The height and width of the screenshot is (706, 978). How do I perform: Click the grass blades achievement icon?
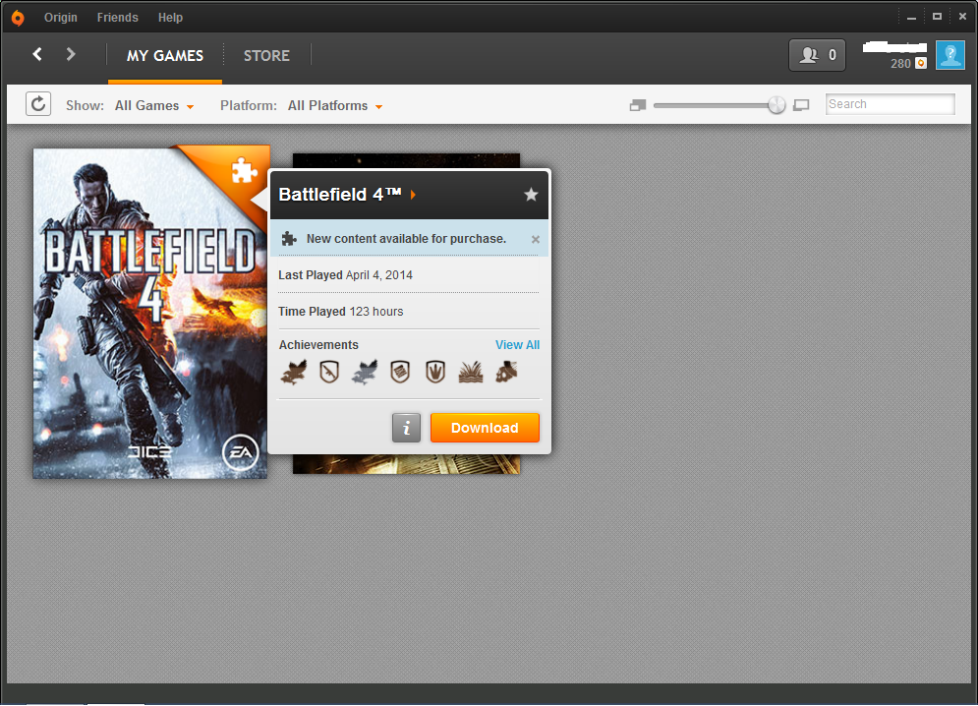pos(471,372)
